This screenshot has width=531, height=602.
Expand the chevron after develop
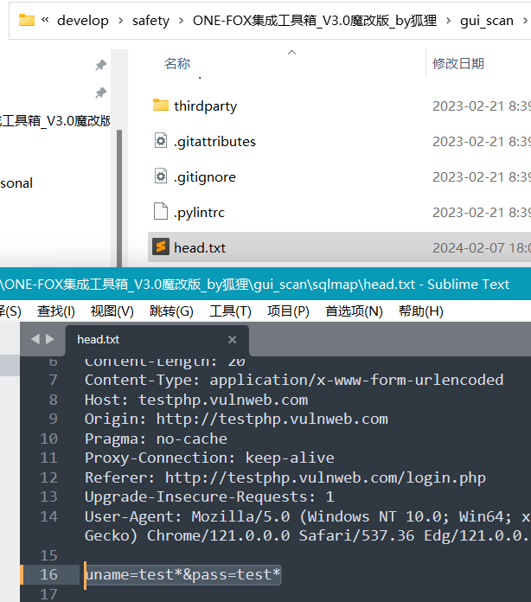point(120,21)
